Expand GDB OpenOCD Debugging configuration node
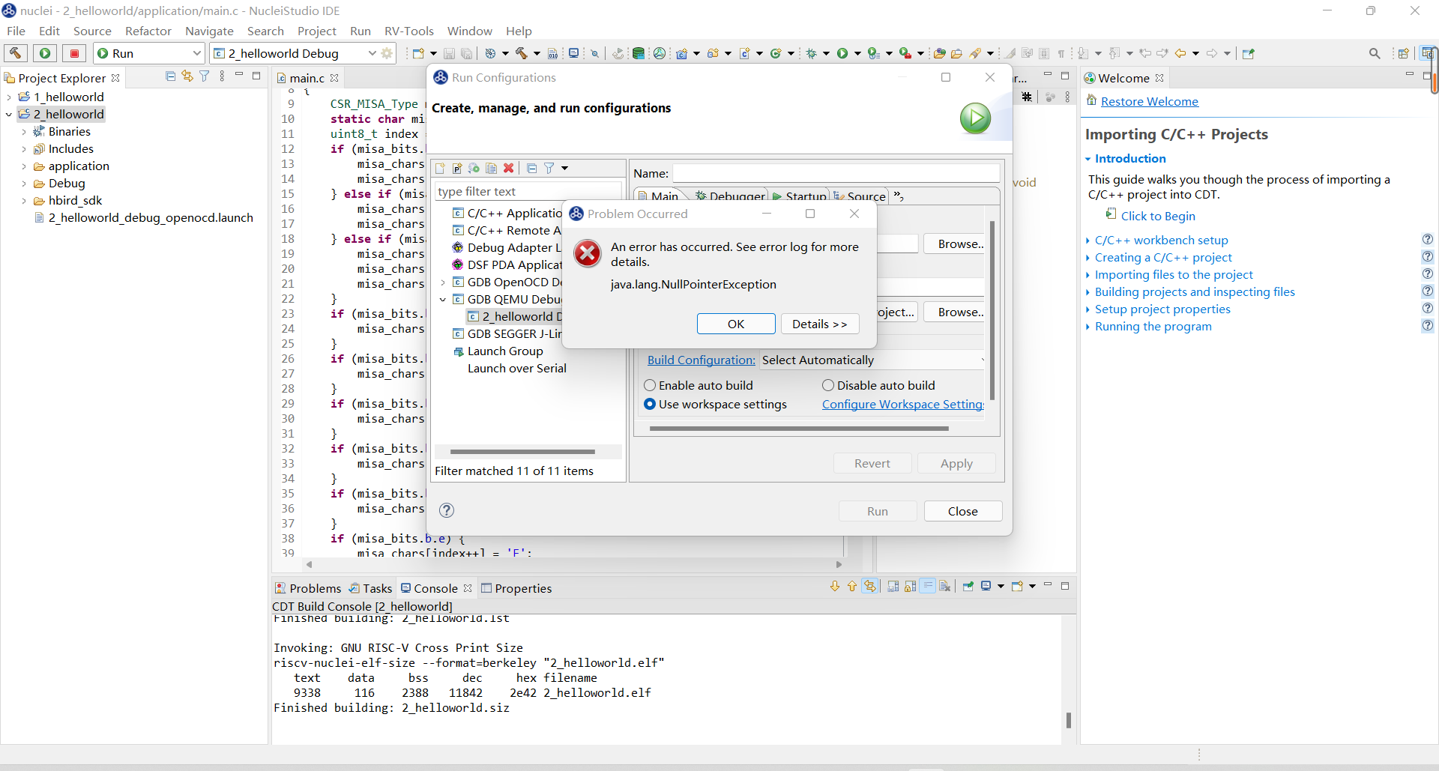 coord(443,282)
